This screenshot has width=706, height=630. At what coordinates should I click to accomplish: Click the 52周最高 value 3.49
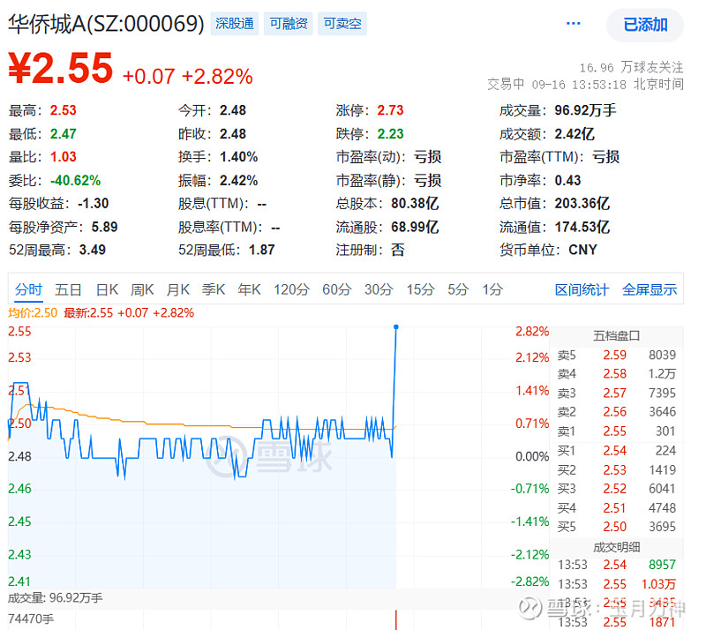[93, 250]
